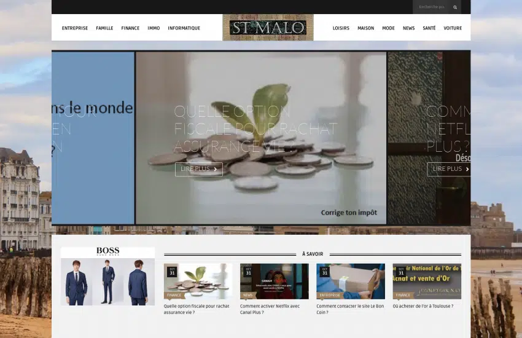522x338 pixels.
Task: Select the Mode navigation item
Action: pyautogui.click(x=388, y=28)
